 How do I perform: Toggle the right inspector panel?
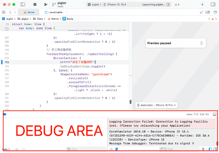(x=213, y=5)
